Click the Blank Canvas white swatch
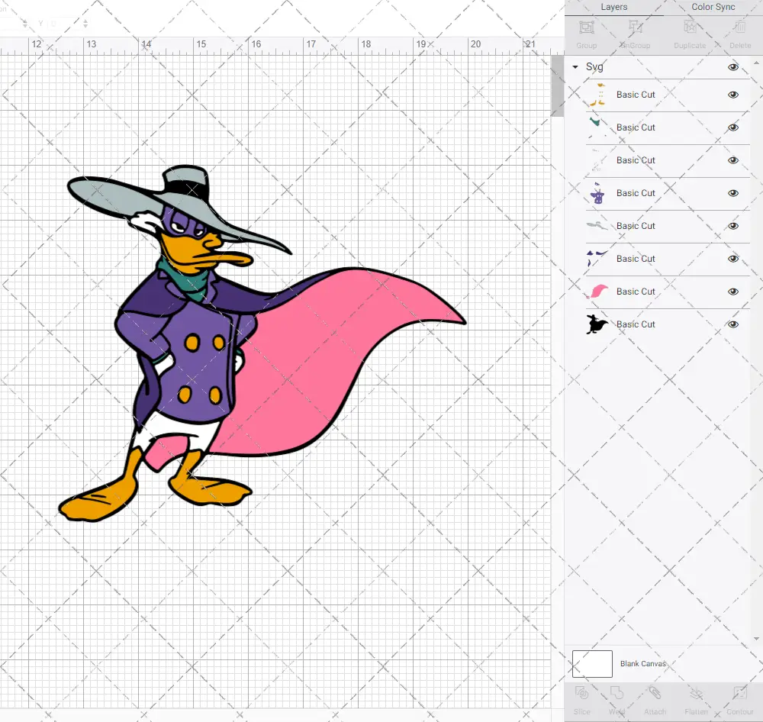Screen dimensions: 763x722 click(592, 663)
